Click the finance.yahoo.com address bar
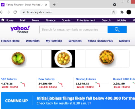 (68, 12)
